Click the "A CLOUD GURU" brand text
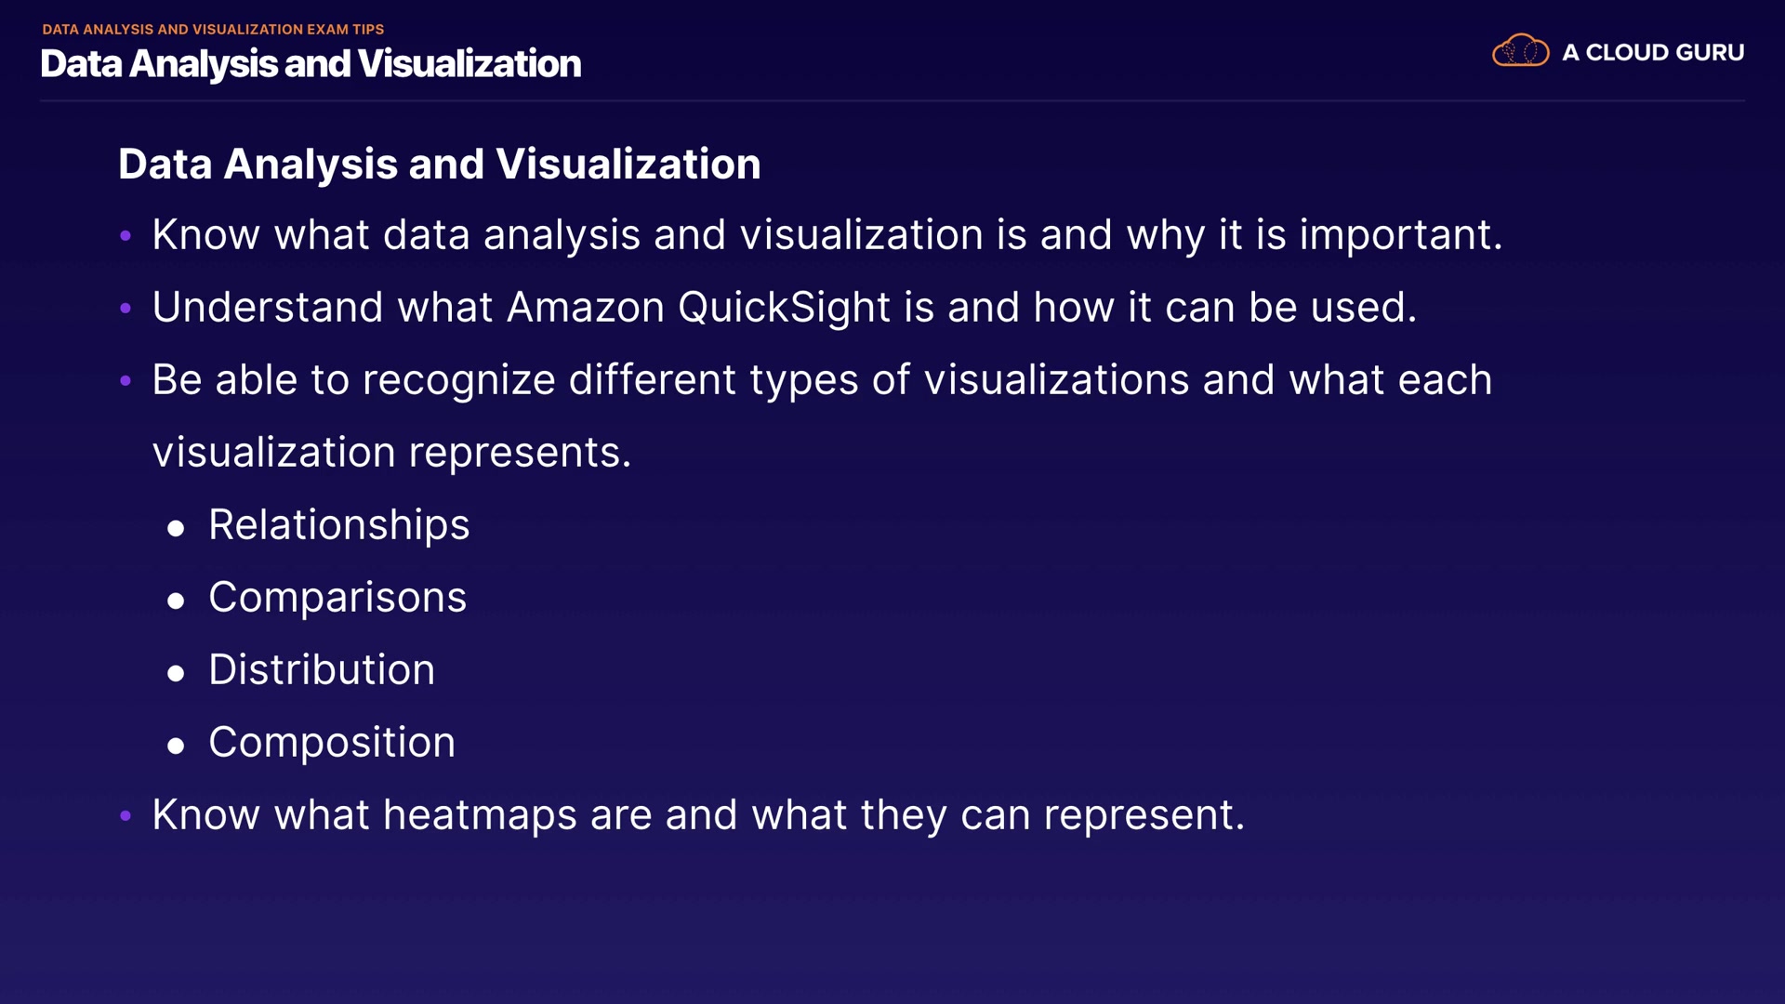This screenshot has height=1004, width=1785. tap(1653, 53)
